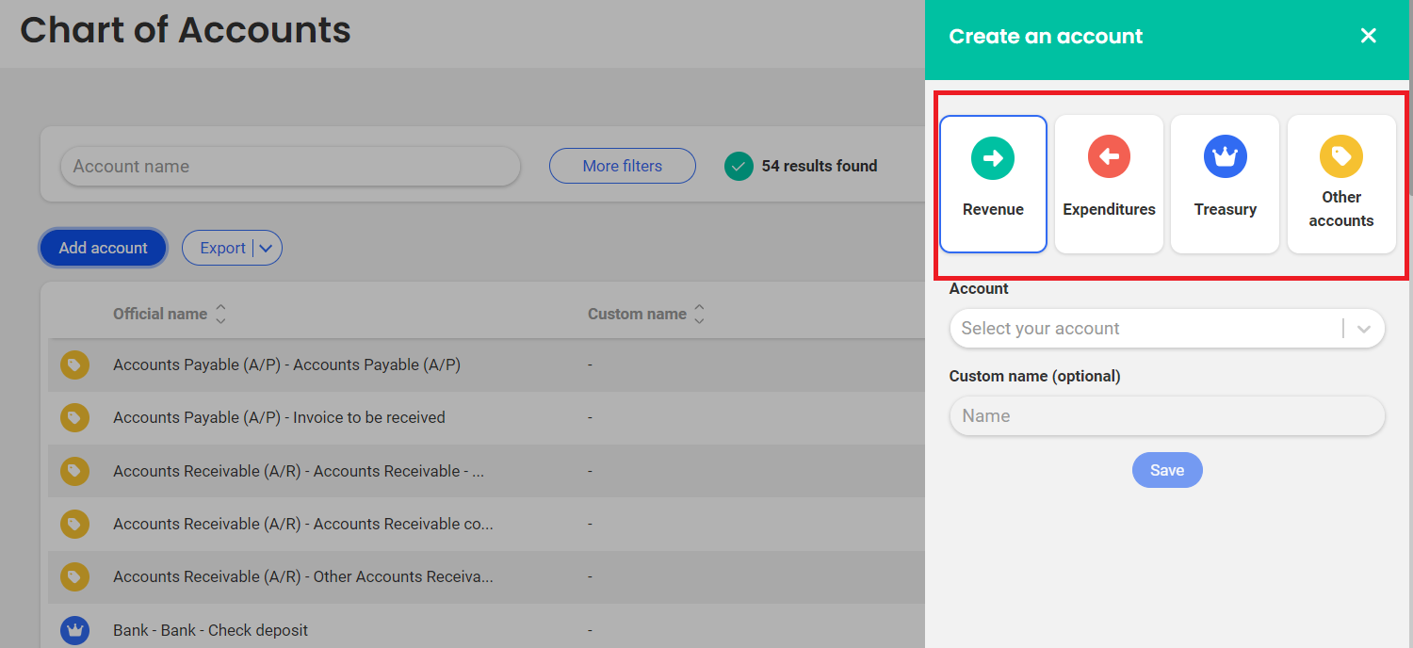Select the Other accounts yellow tag icon

point(1340,156)
